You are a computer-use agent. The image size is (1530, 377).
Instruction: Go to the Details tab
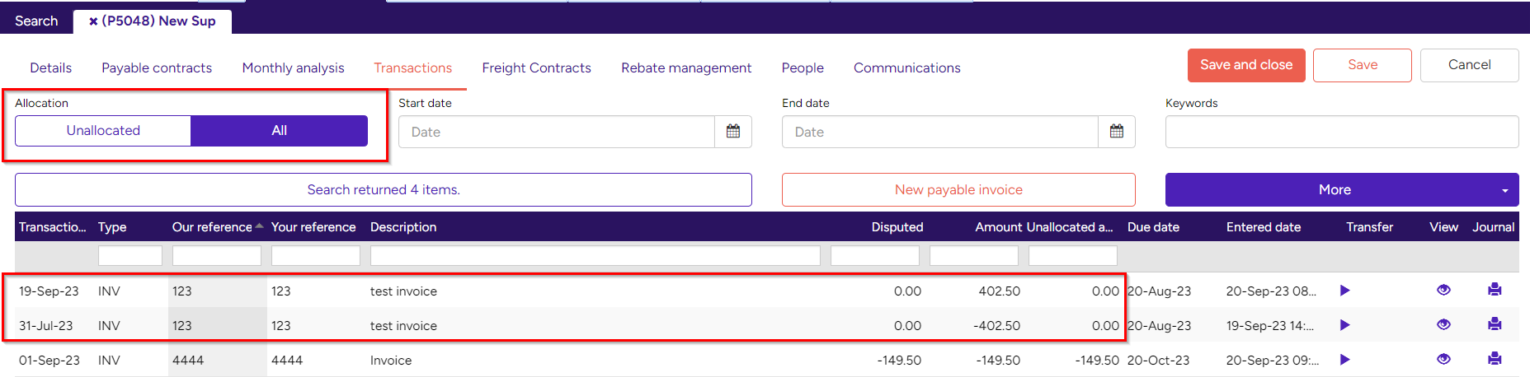(x=51, y=68)
